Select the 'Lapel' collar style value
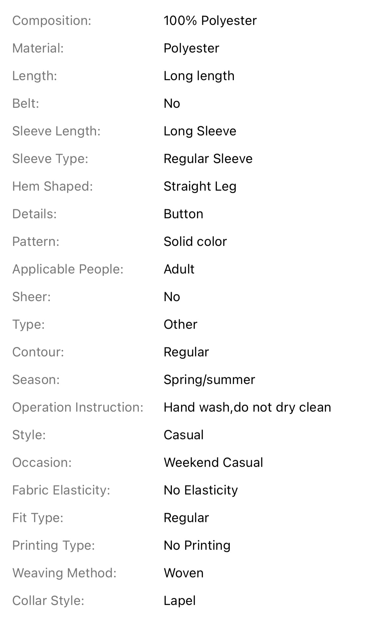This screenshot has height=619, width=376. pos(179,601)
